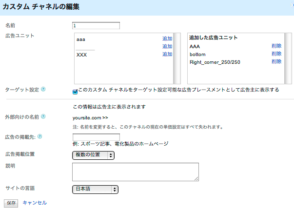Click help icon beside 外部向けの名前
This screenshot has height=210, width=294.
coord(43,117)
